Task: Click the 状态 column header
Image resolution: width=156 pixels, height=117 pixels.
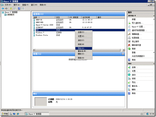Action: pyautogui.click(x=62, y=17)
